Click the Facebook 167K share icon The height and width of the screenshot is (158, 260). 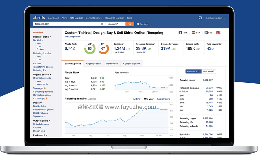[180, 33]
